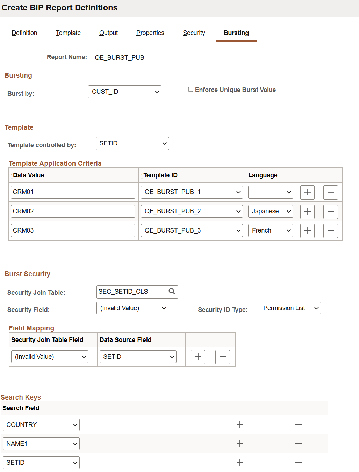The image size is (359, 472).
Task: Change the Language for the CRM02 row
Action: pos(270,211)
